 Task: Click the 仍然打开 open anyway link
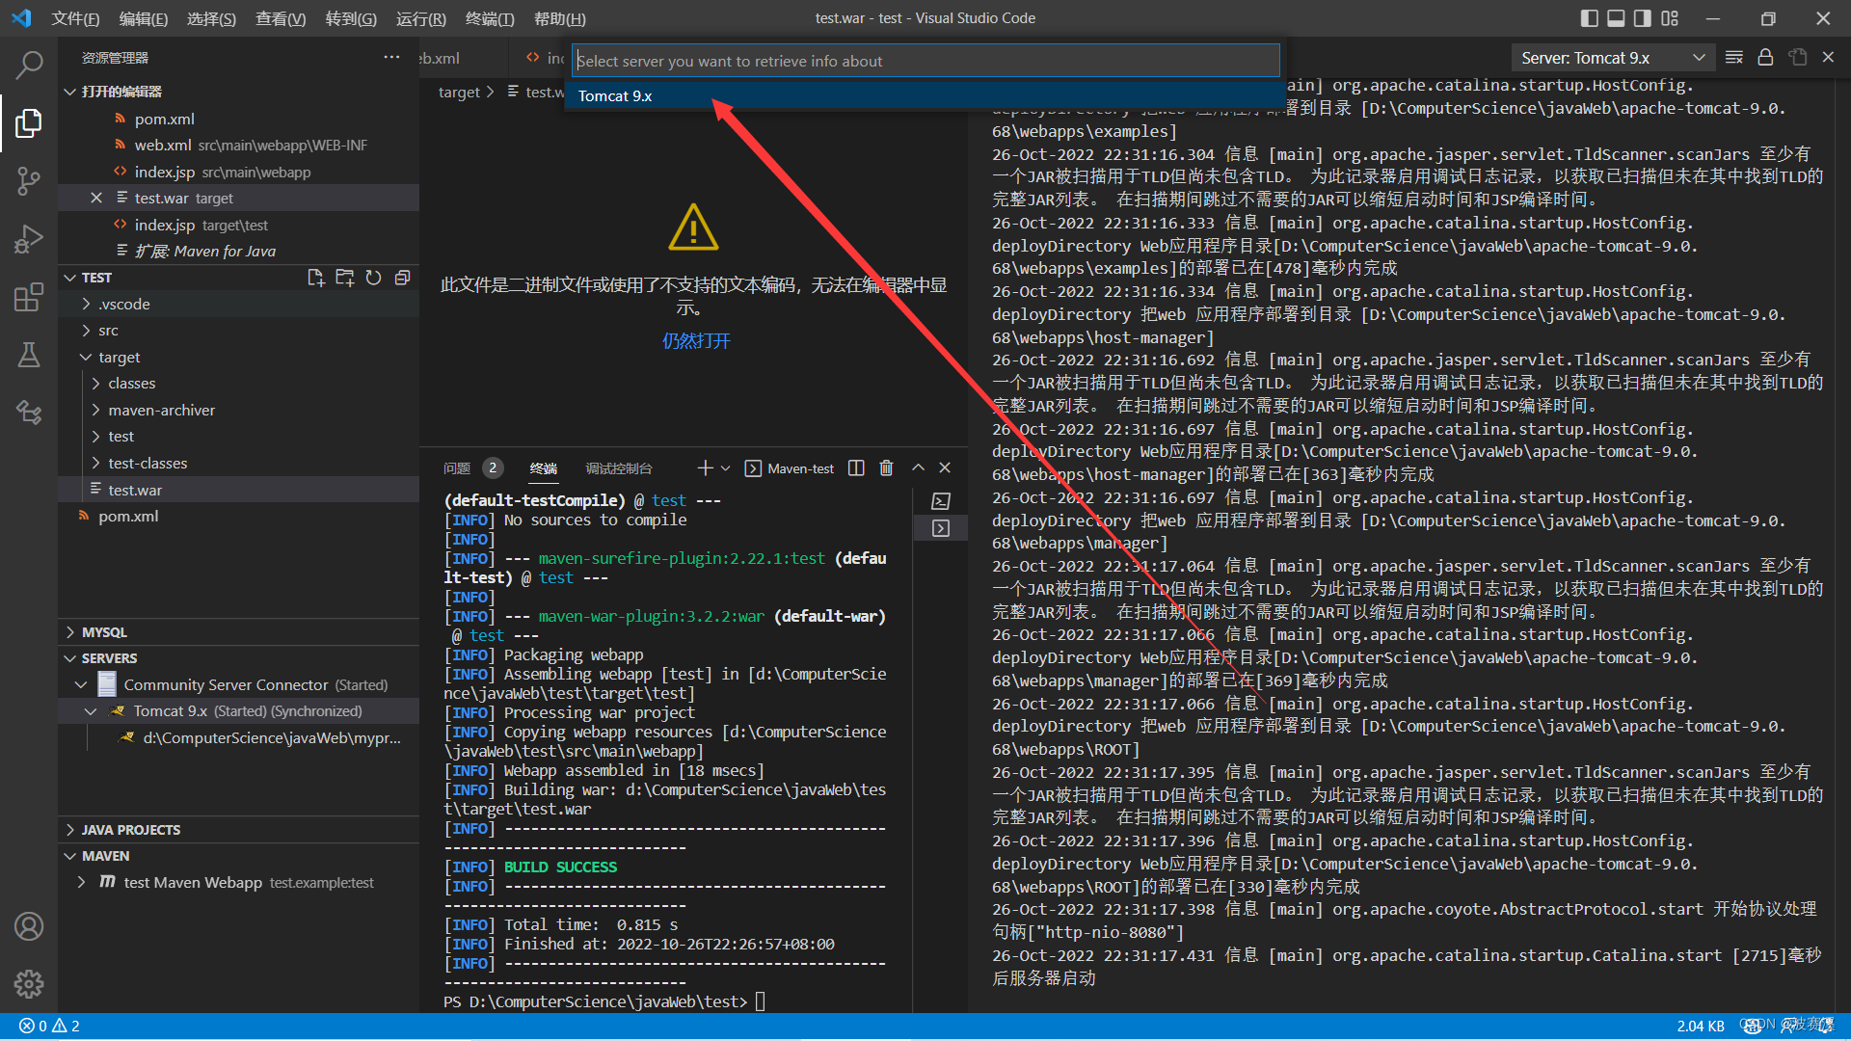pos(696,341)
